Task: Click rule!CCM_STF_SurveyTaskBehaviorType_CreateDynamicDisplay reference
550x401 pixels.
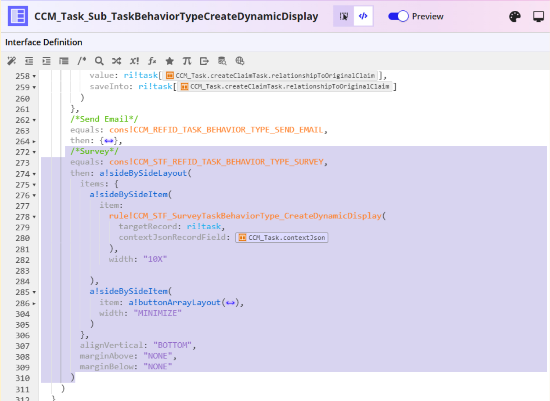Action: pyautogui.click(x=245, y=216)
